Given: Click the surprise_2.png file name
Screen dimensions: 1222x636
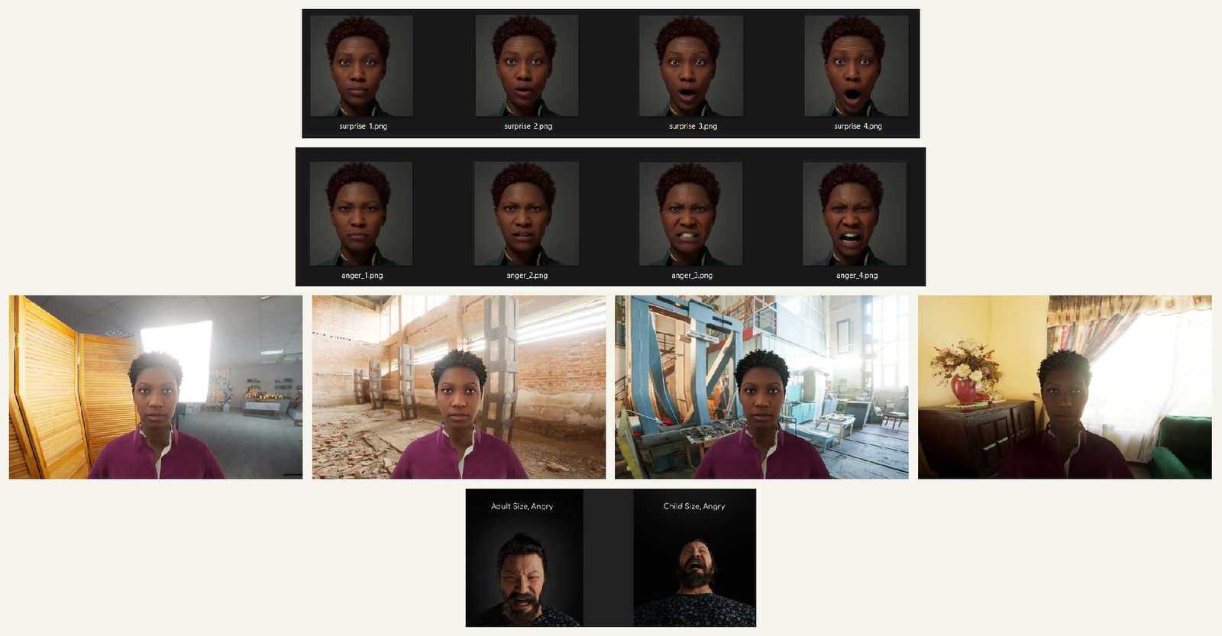Looking at the screenshot, I should 528,127.
